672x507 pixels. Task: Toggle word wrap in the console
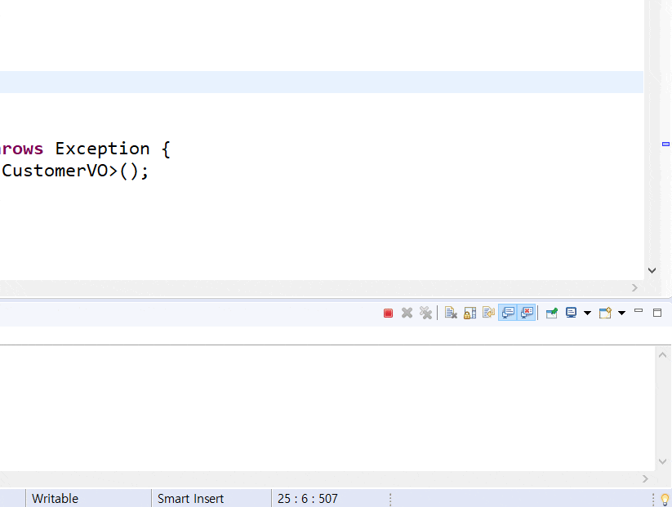tap(488, 313)
